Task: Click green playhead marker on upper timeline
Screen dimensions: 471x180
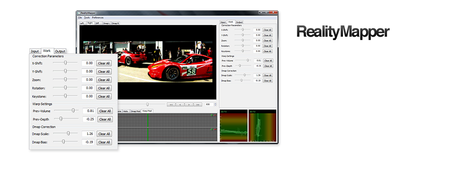Action: (148, 120)
